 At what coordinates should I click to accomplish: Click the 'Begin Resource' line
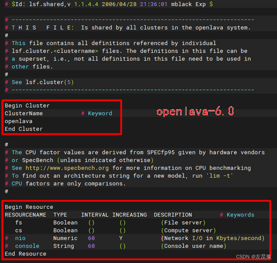coord(29,207)
